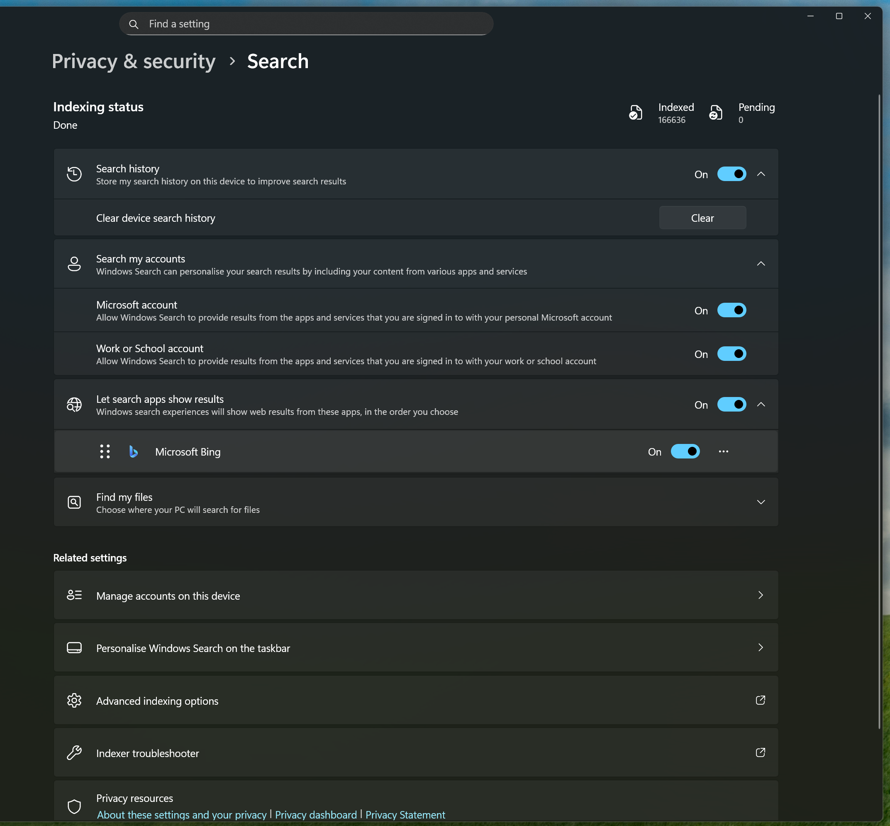Go back to Privacy & security breadcrumb
Image resolution: width=890 pixels, height=826 pixels.
pos(134,61)
